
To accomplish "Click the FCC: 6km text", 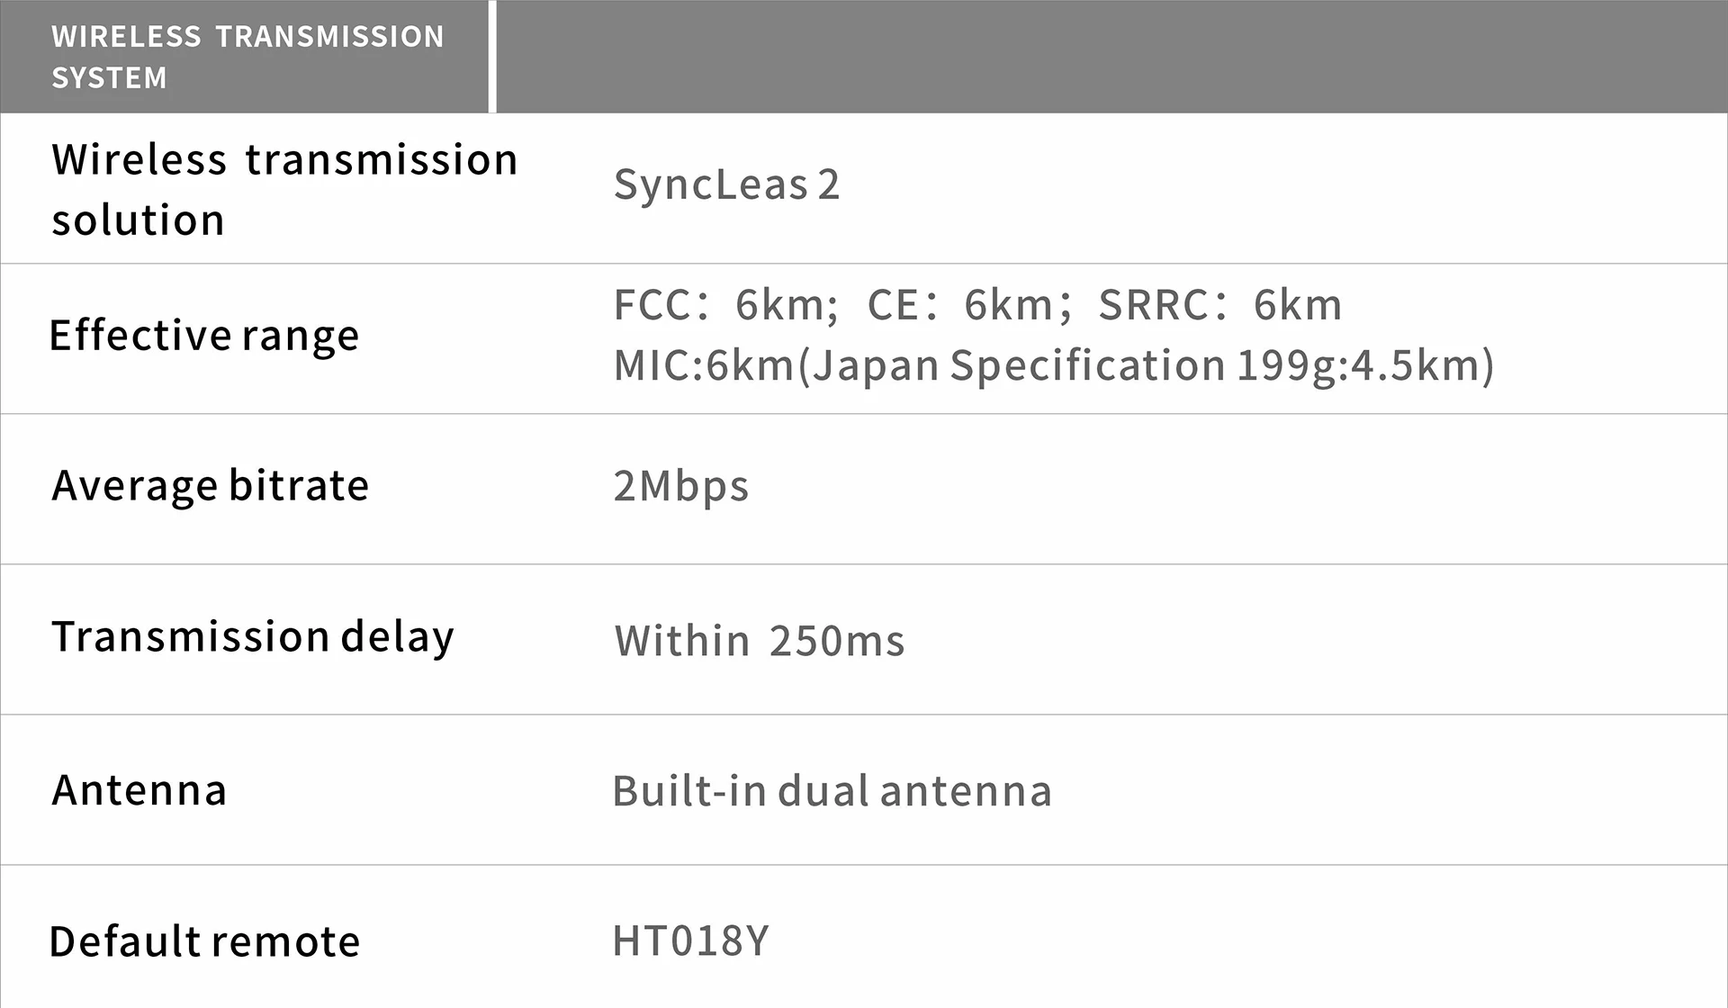I will pos(725,305).
